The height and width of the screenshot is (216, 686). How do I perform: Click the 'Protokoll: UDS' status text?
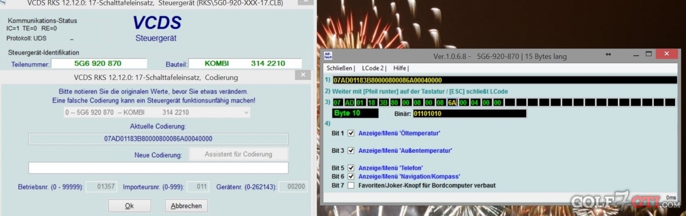26,39
